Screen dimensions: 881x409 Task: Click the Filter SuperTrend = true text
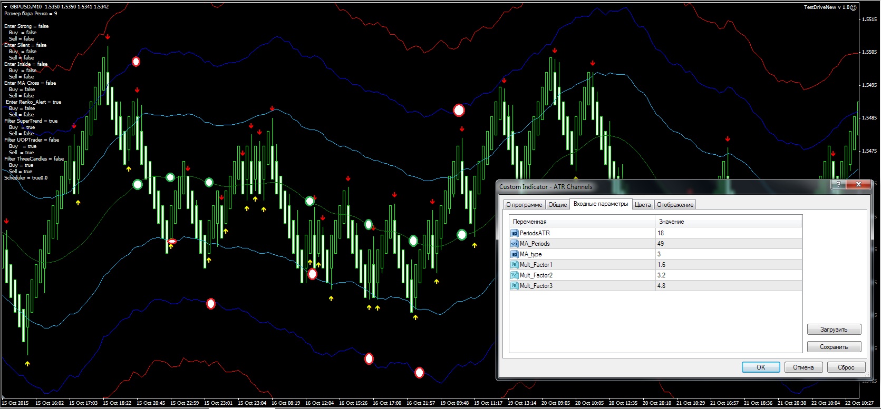coord(31,121)
